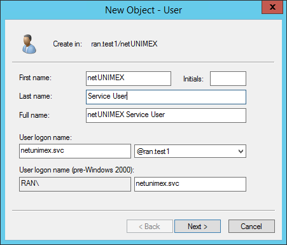The height and width of the screenshot is (245, 287).
Task: Click the RAN\ domain prefix field
Action: coord(75,184)
